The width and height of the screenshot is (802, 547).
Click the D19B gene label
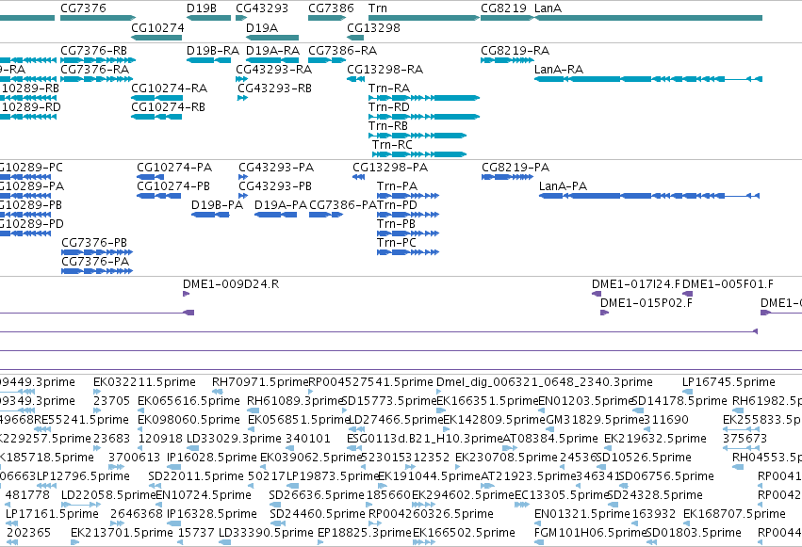tap(202, 8)
